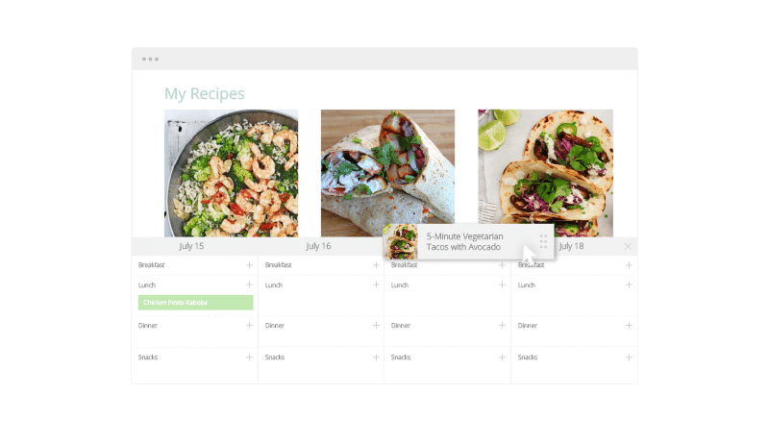This screenshot has height=444, width=769.
Task: Click the July 16 column header
Action: pos(318,246)
